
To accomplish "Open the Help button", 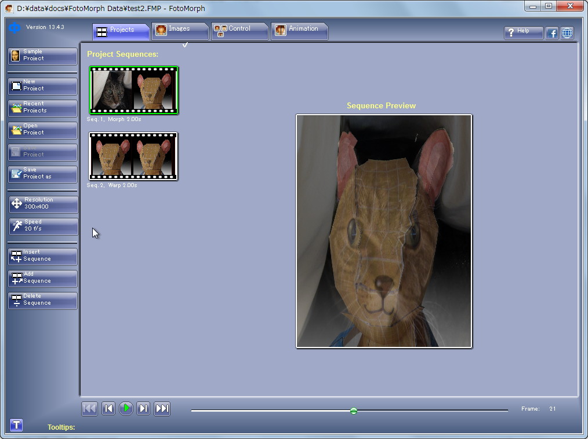I will click(523, 32).
